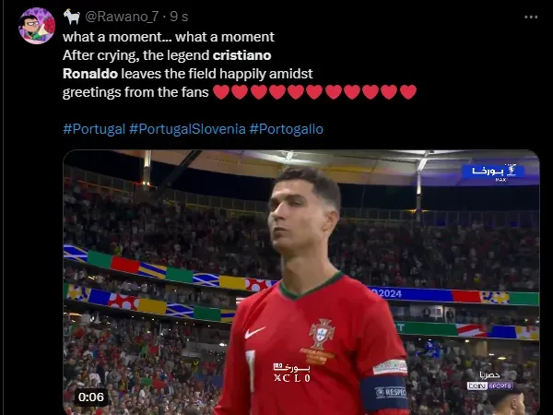Click the bold 'cristiano' name text
The width and height of the screenshot is (553, 415).
[241, 55]
